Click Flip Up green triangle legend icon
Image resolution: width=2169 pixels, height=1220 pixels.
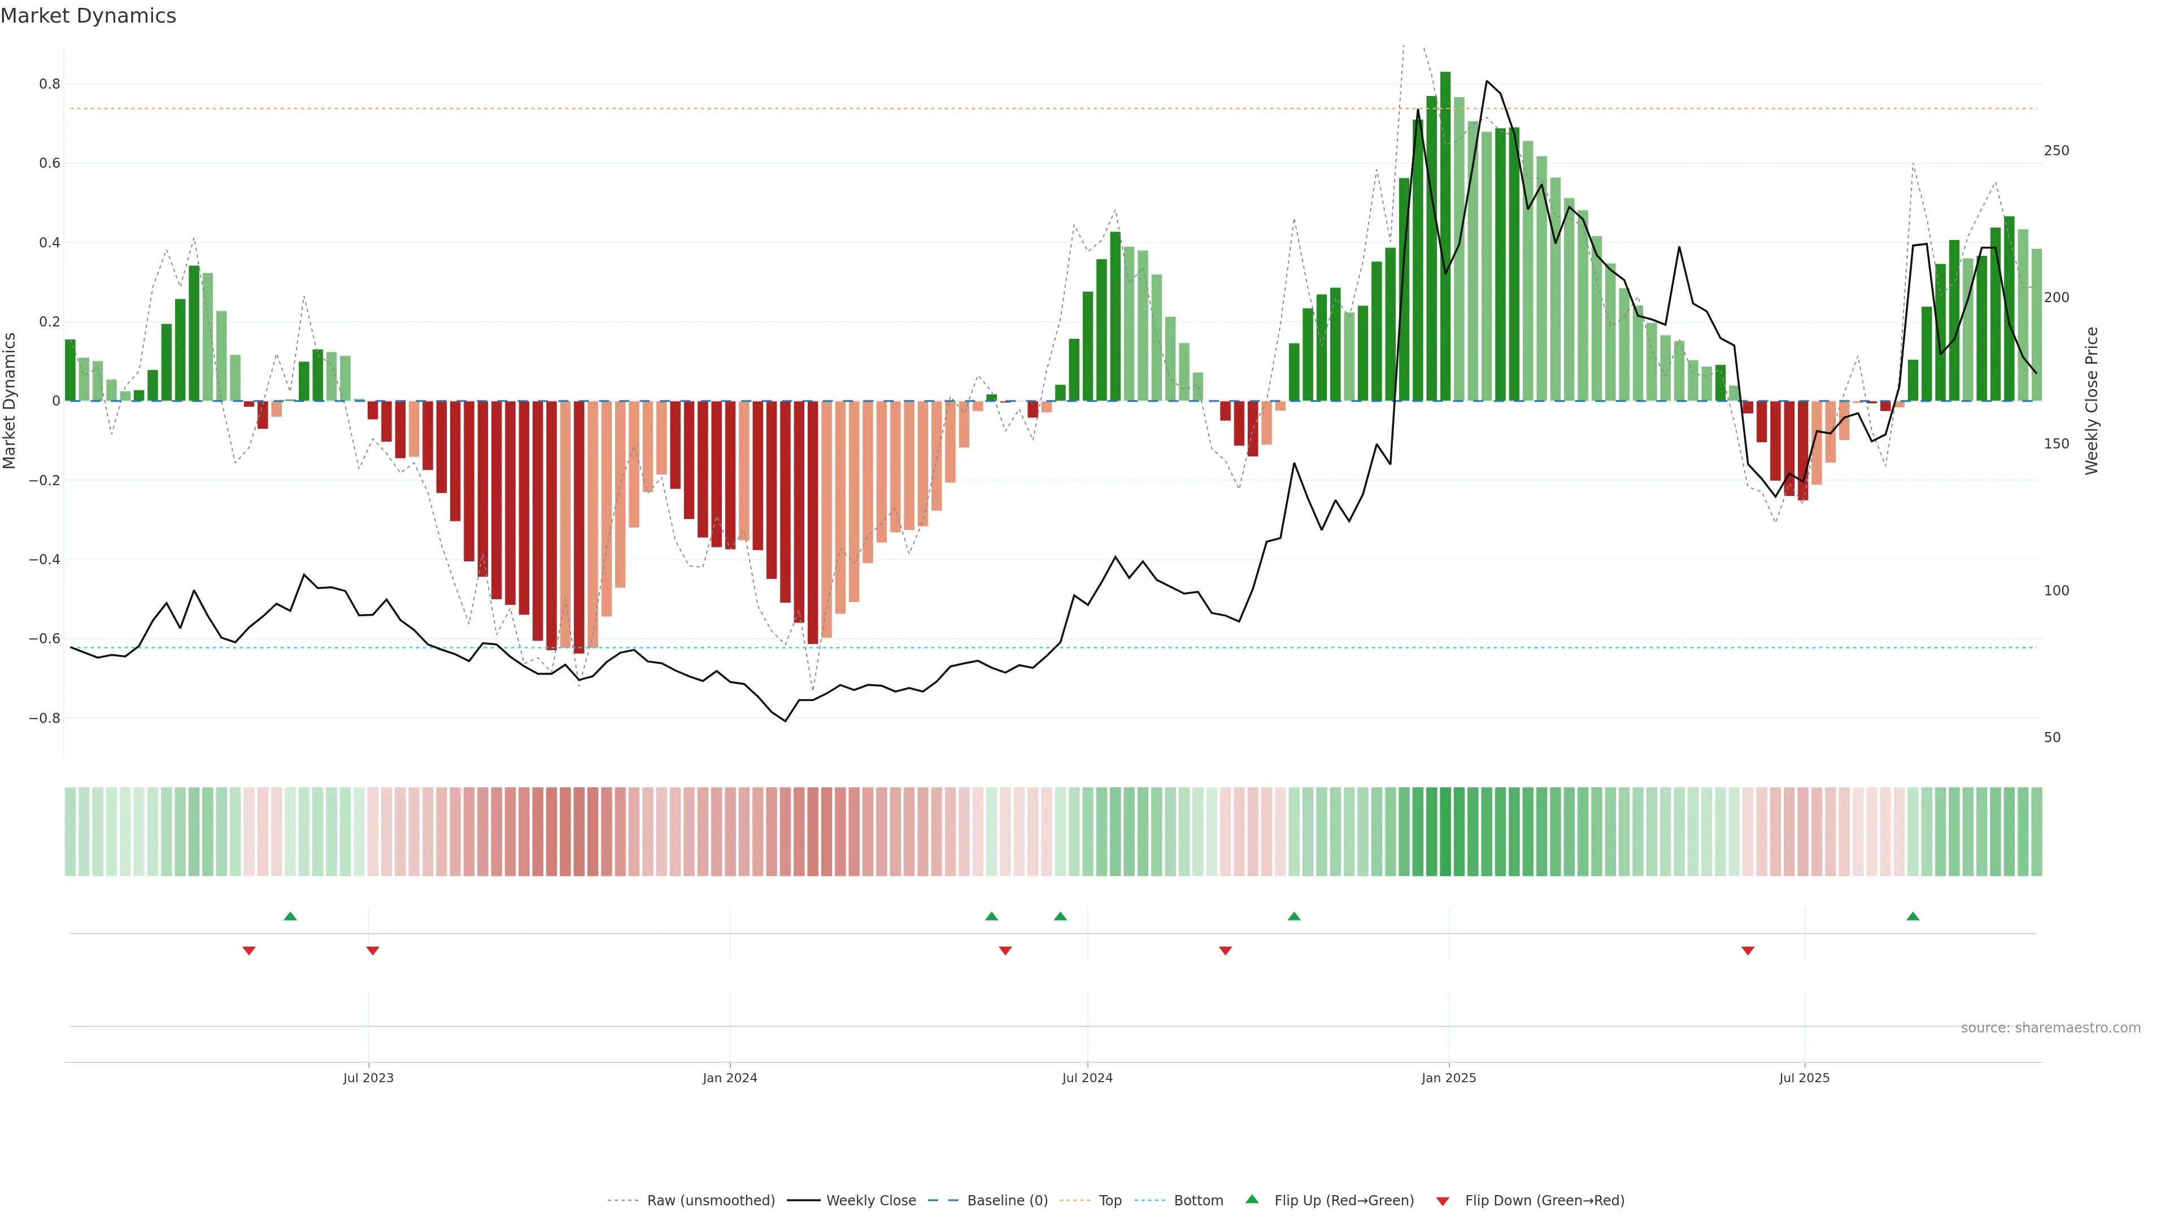[x=1252, y=1200]
